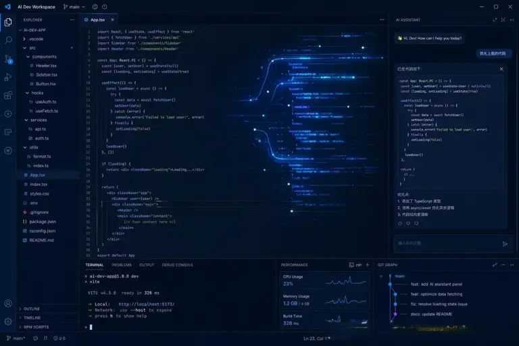Select the OUTPUT panel tab
The width and height of the screenshot is (519, 346).
coord(147,265)
